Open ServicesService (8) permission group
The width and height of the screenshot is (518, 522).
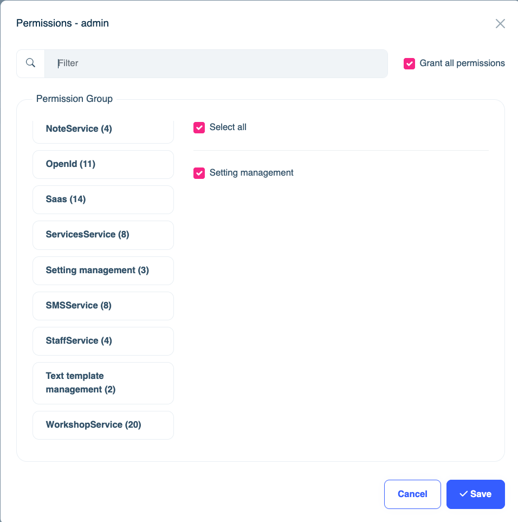coord(103,235)
